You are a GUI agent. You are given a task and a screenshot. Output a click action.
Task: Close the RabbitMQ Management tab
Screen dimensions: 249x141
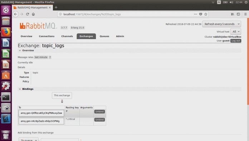click(x=50, y=8)
